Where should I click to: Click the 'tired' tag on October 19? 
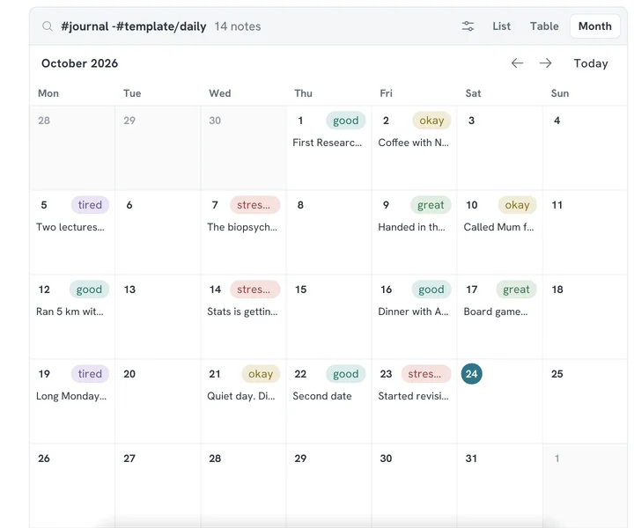click(90, 374)
